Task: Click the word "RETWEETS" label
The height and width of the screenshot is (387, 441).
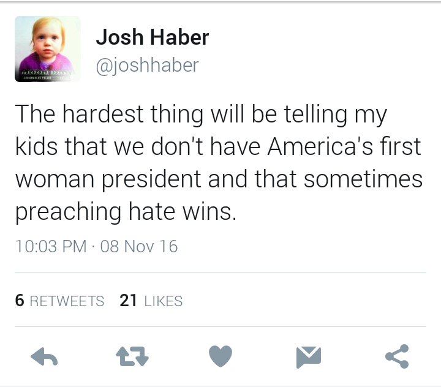Action: pos(67,301)
